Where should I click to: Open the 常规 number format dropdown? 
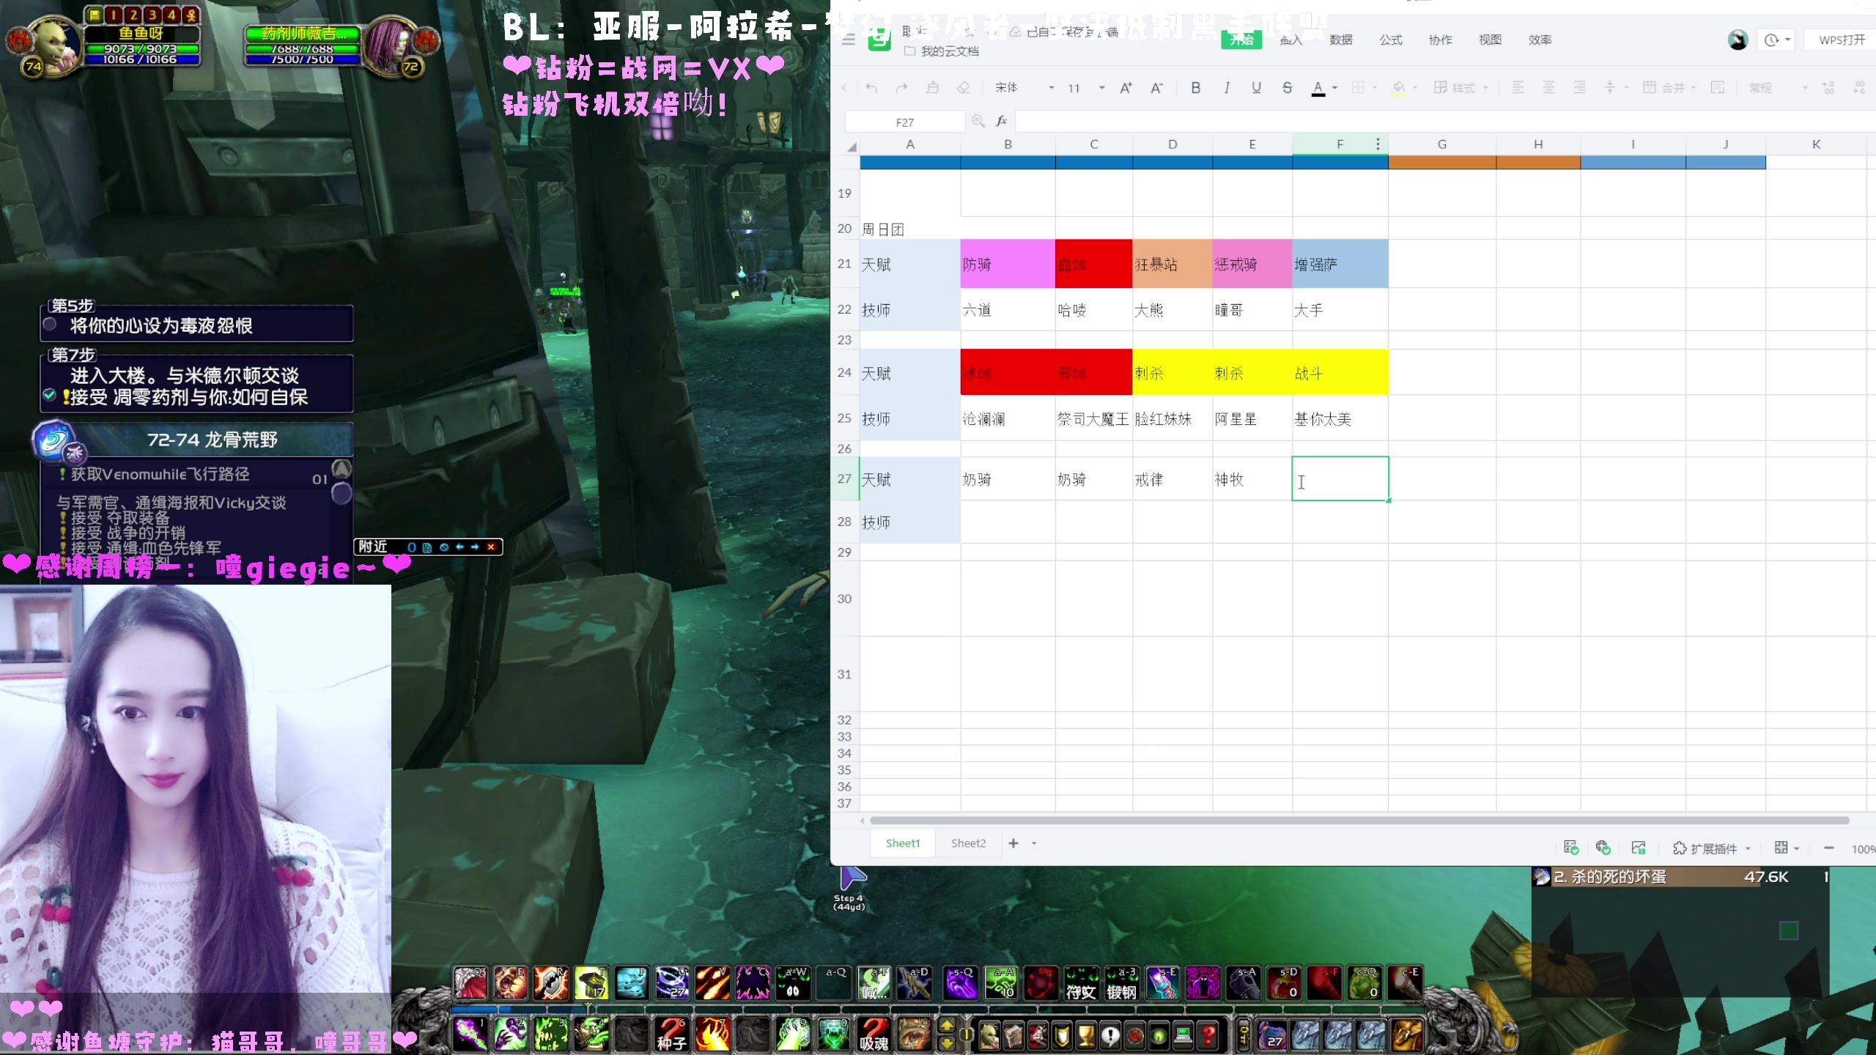tap(1777, 88)
